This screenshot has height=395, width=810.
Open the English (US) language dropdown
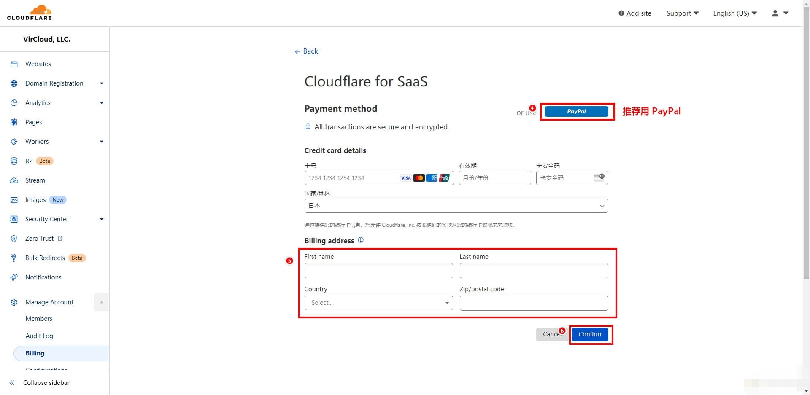point(734,13)
